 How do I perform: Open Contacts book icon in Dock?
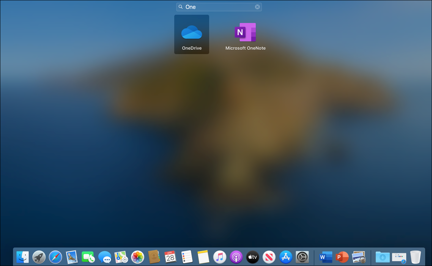point(154,256)
